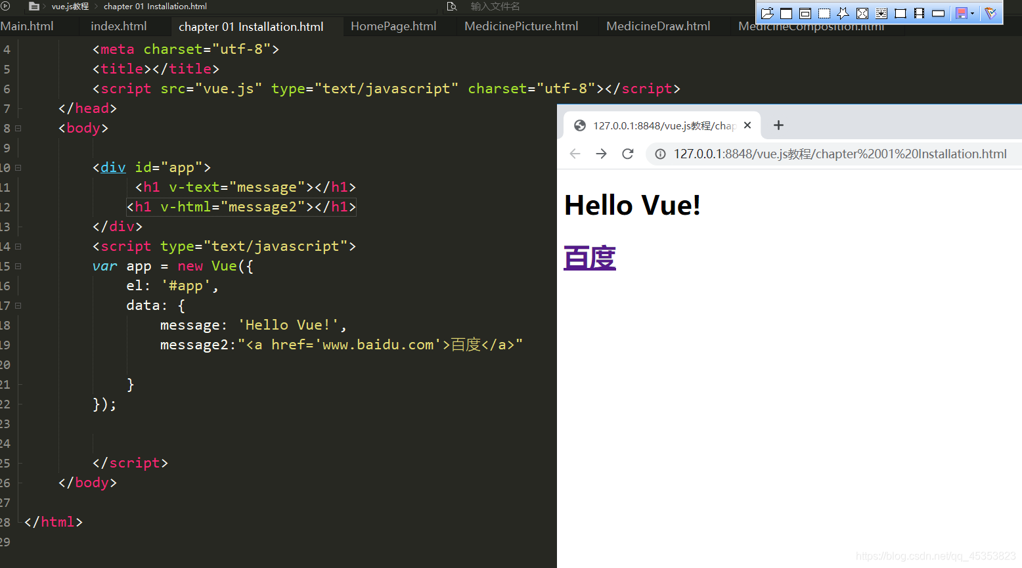
Task: Choose the capture window object icon
Action: click(805, 13)
